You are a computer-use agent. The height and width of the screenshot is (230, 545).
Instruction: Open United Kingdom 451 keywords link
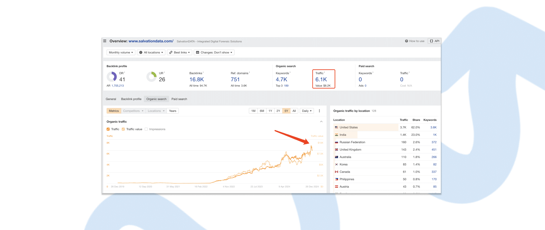434,150
